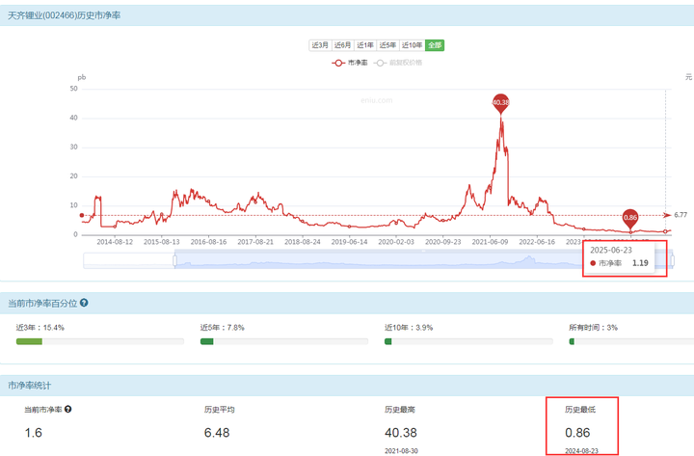Click the 天齐锂业(002466)历史市净率 title
This screenshot has width=694, height=456.
pos(65,15)
